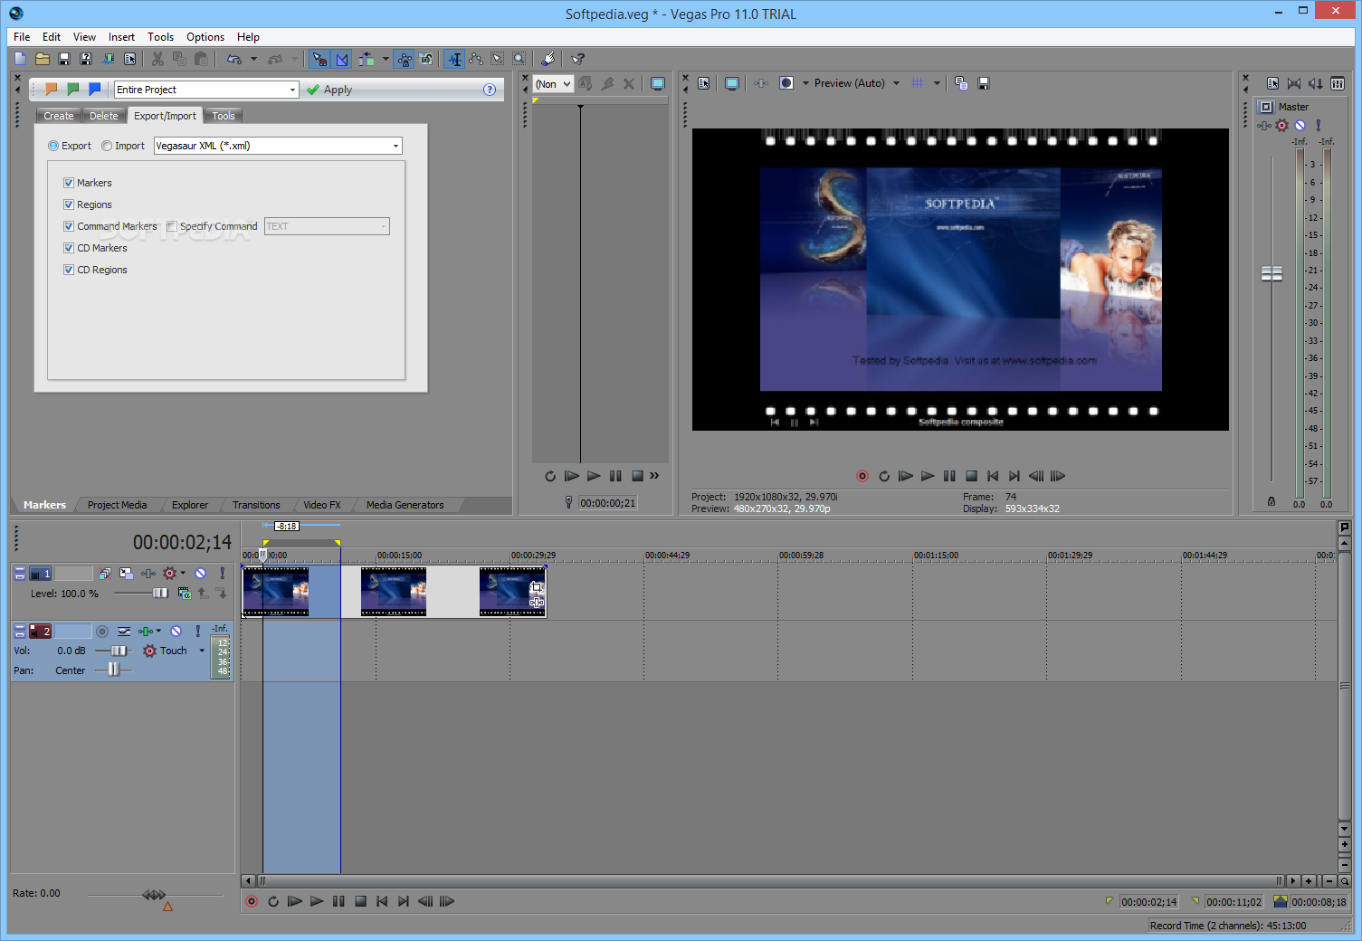This screenshot has height=941, width=1362.
Task: Click the Apply button
Action: [329, 90]
